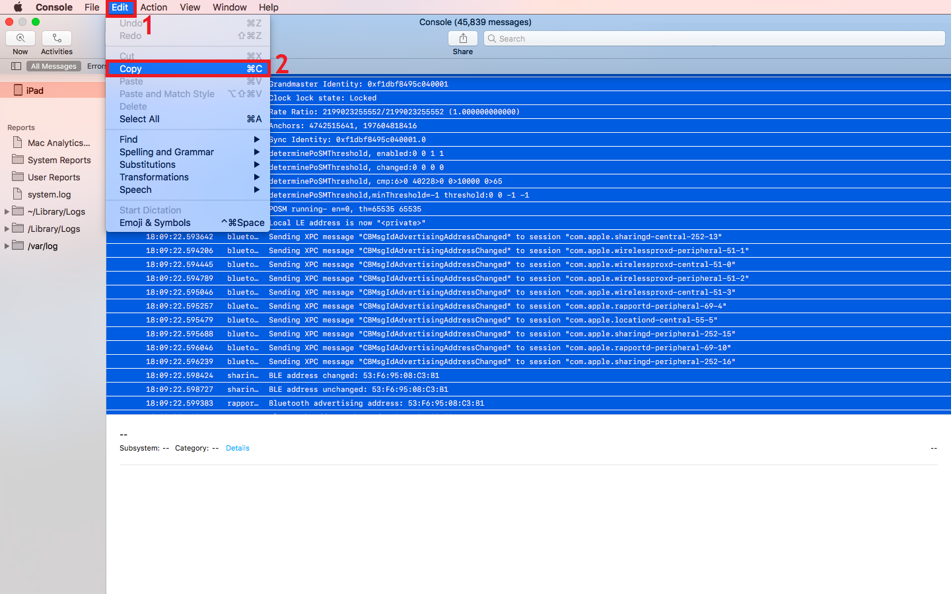Select log row with rapportd-peripheral-69-4
This screenshot has width=951, height=594.
528,306
